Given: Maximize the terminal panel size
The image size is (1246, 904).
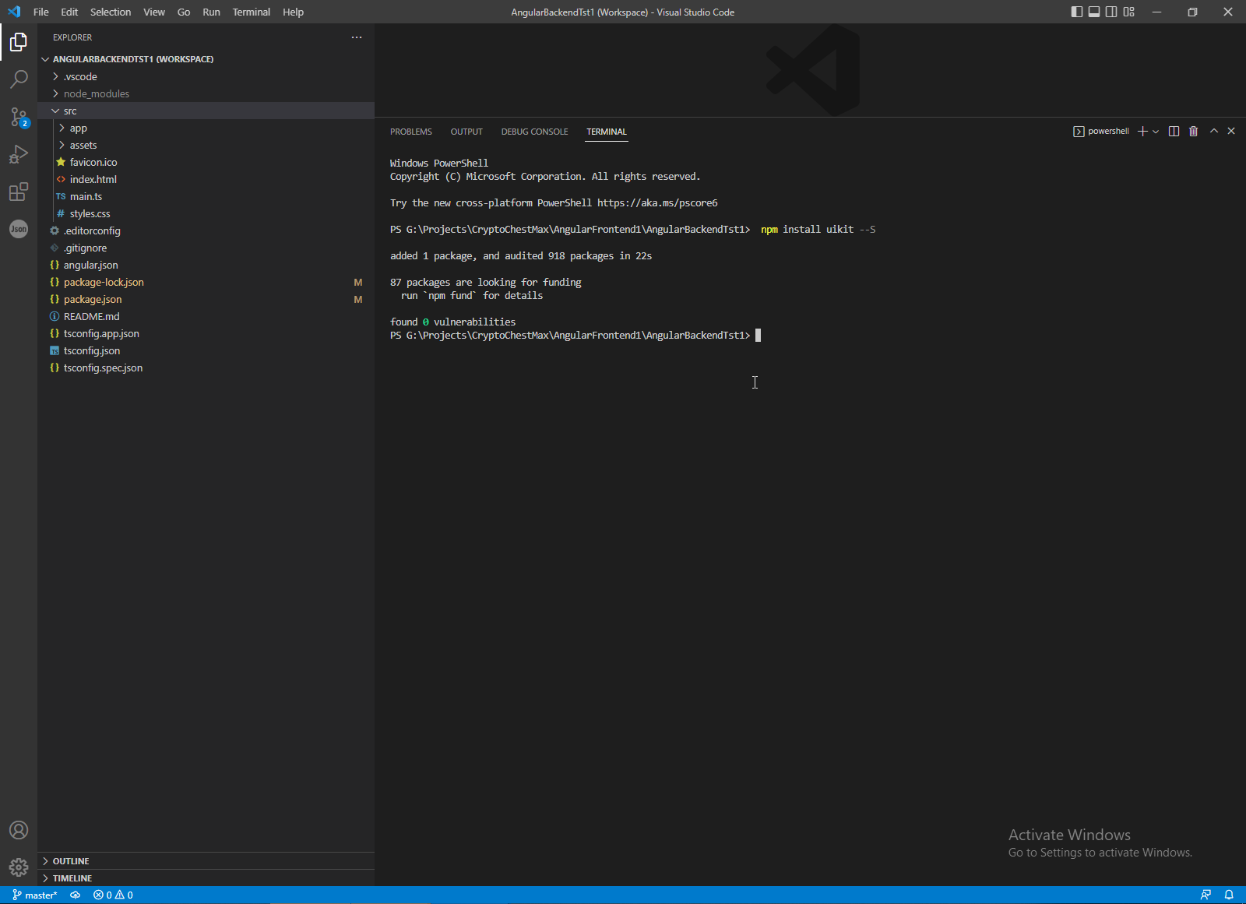Looking at the screenshot, I should pyautogui.click(x=1214, y=132).
